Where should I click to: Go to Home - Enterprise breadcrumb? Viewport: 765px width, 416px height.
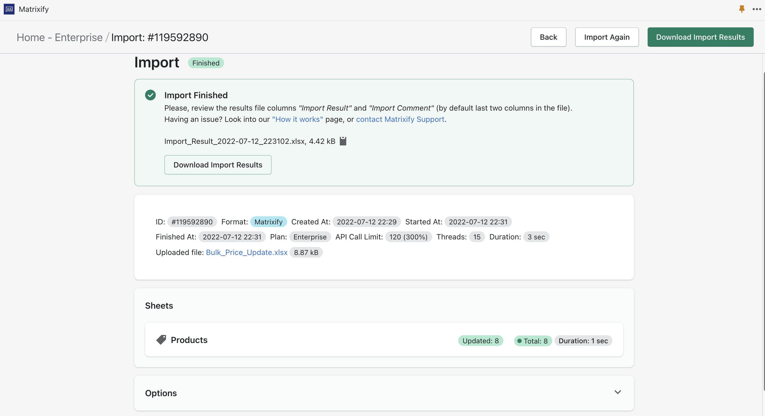(59, 37)
